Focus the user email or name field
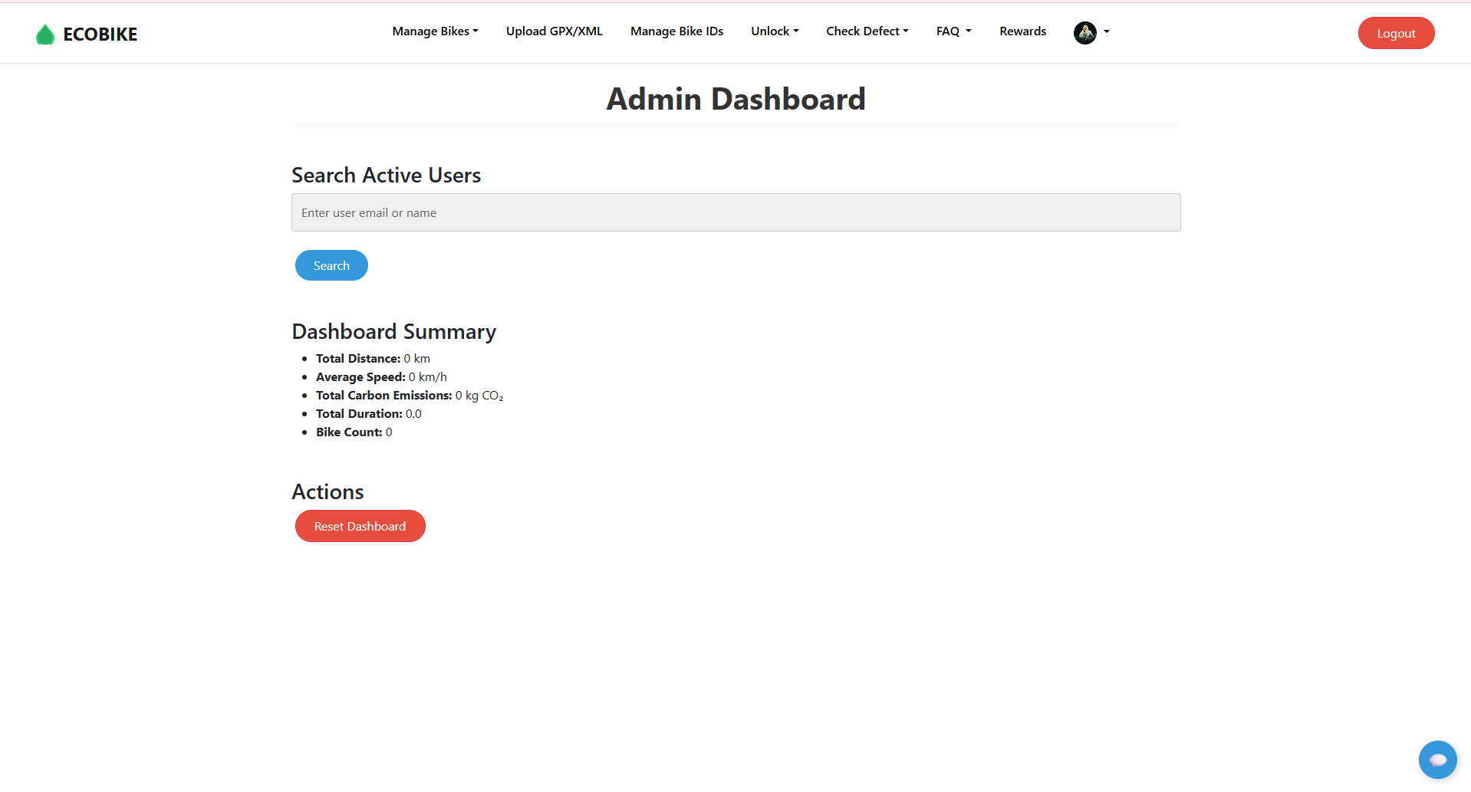The width and height of the screenshot is (1471, 792). click(x=735, y=212)
